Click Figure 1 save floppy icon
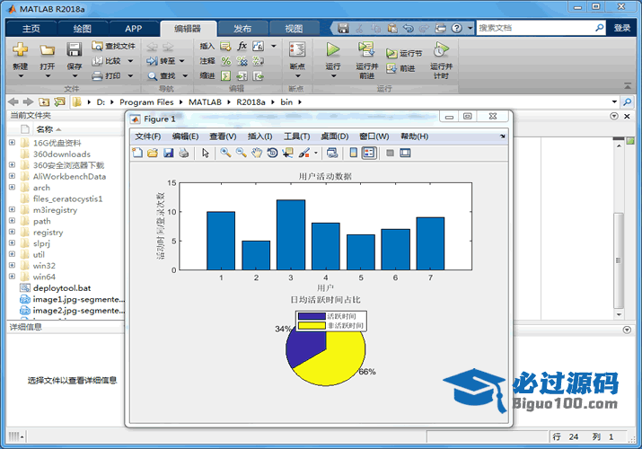The width and height of the screenshot is (642, 449). [x=168, y=153]
